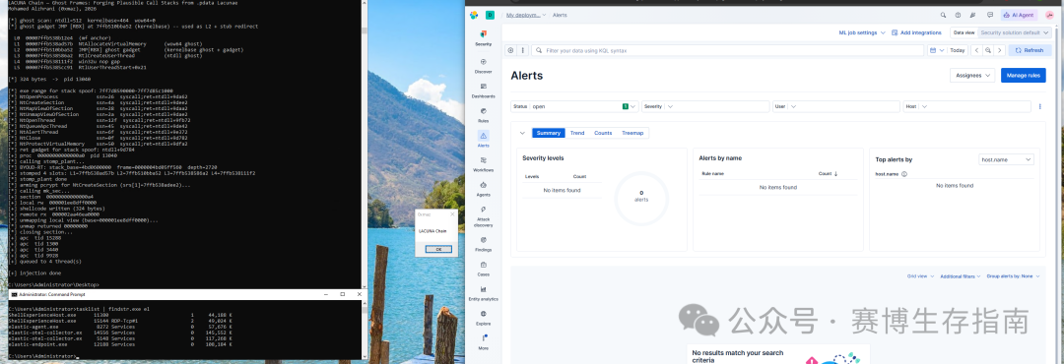Open Cases from the sidebar
This screenshot has height=364, width=1064.
point(483,269)
